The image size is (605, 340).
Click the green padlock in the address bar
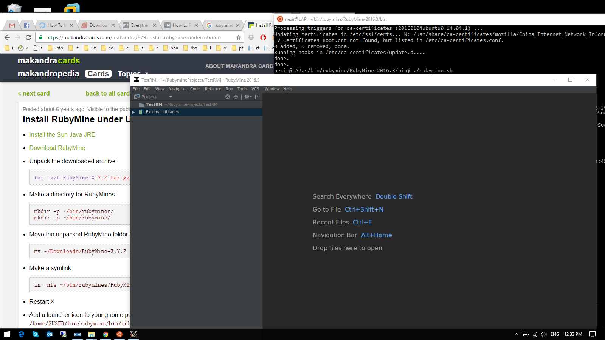point(41,37)
